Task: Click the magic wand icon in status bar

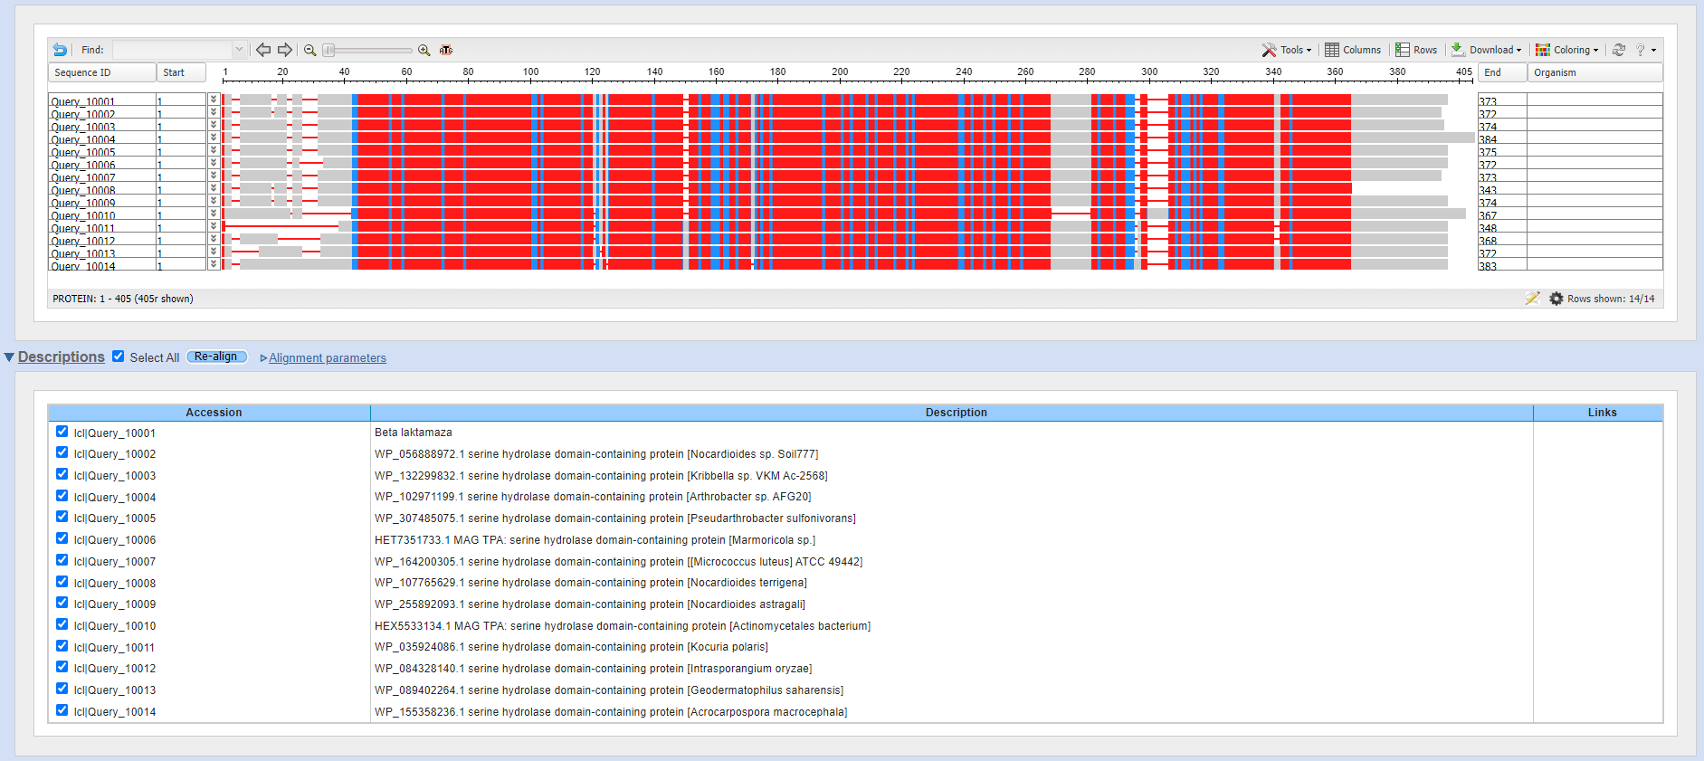Action: [1532, 299]
